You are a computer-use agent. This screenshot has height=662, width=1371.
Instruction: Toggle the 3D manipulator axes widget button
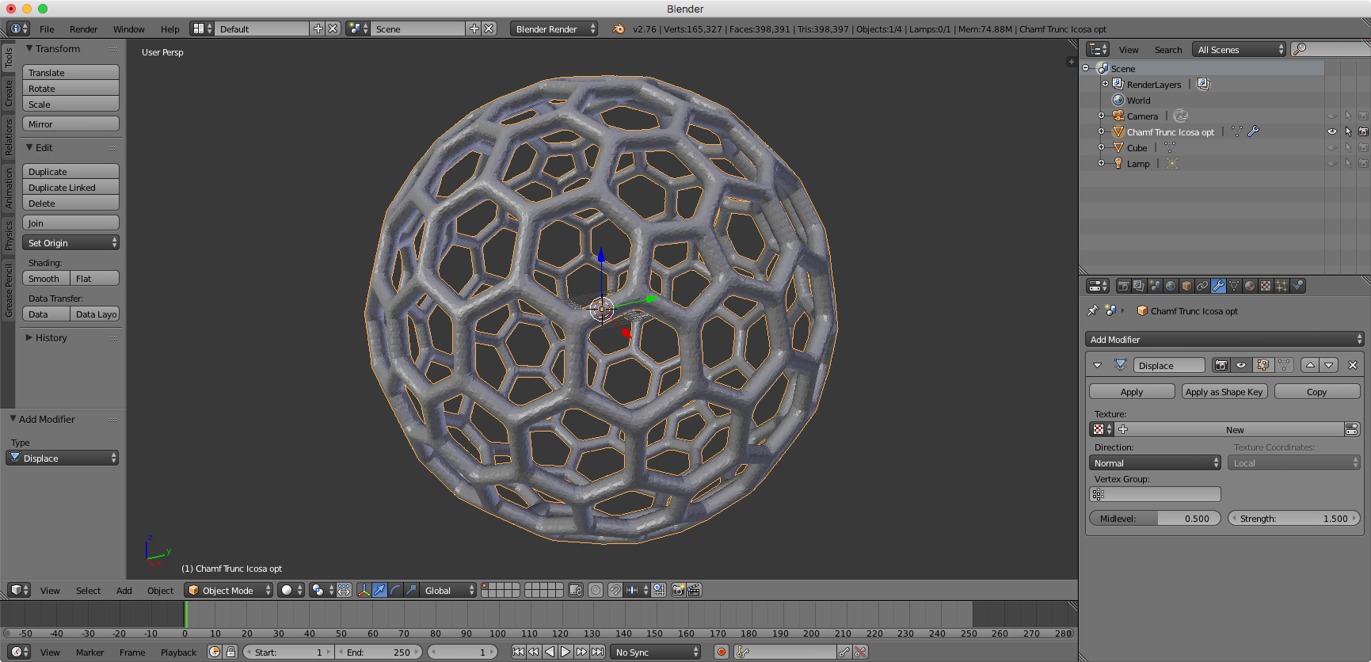pos(364,590)
